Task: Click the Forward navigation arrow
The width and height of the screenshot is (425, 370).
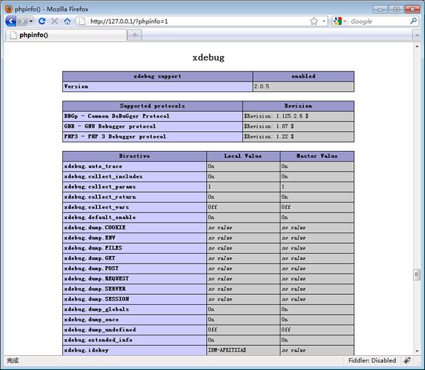Action: (22, 21)
